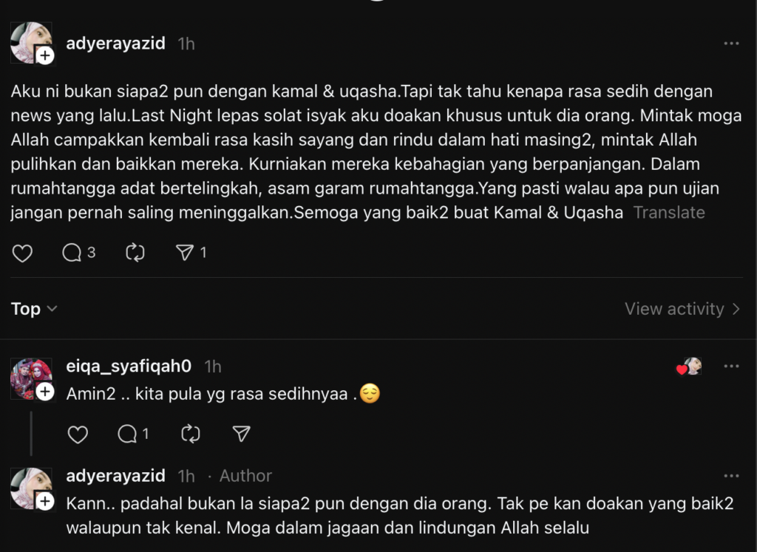Share eiqa_syafiqah0's comment

[x=242, y=434]
